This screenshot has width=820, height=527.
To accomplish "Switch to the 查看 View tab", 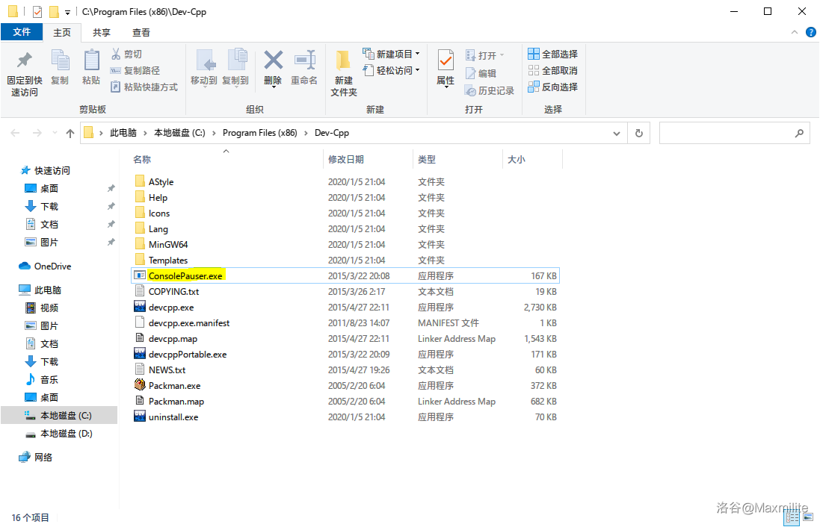I will coord(141,32).
